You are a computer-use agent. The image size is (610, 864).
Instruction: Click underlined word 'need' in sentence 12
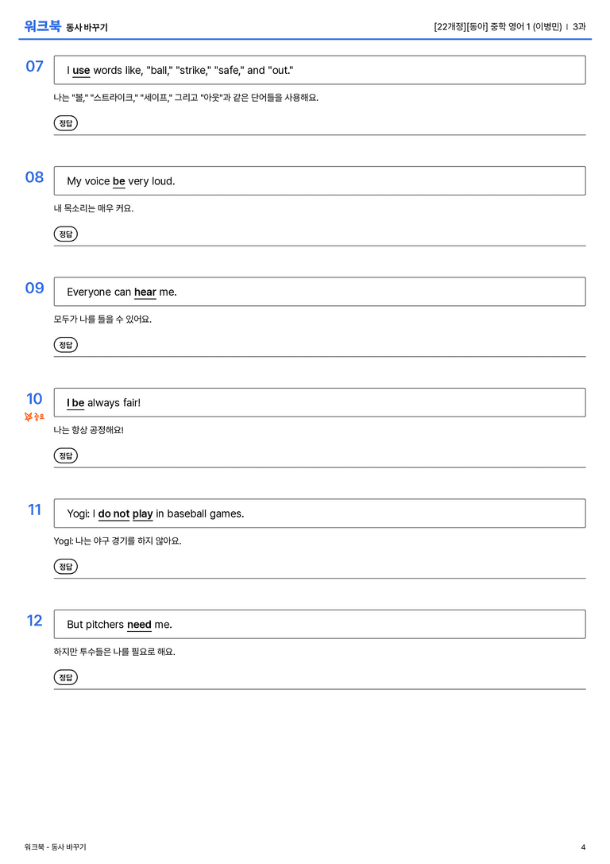tap(139, 625)
